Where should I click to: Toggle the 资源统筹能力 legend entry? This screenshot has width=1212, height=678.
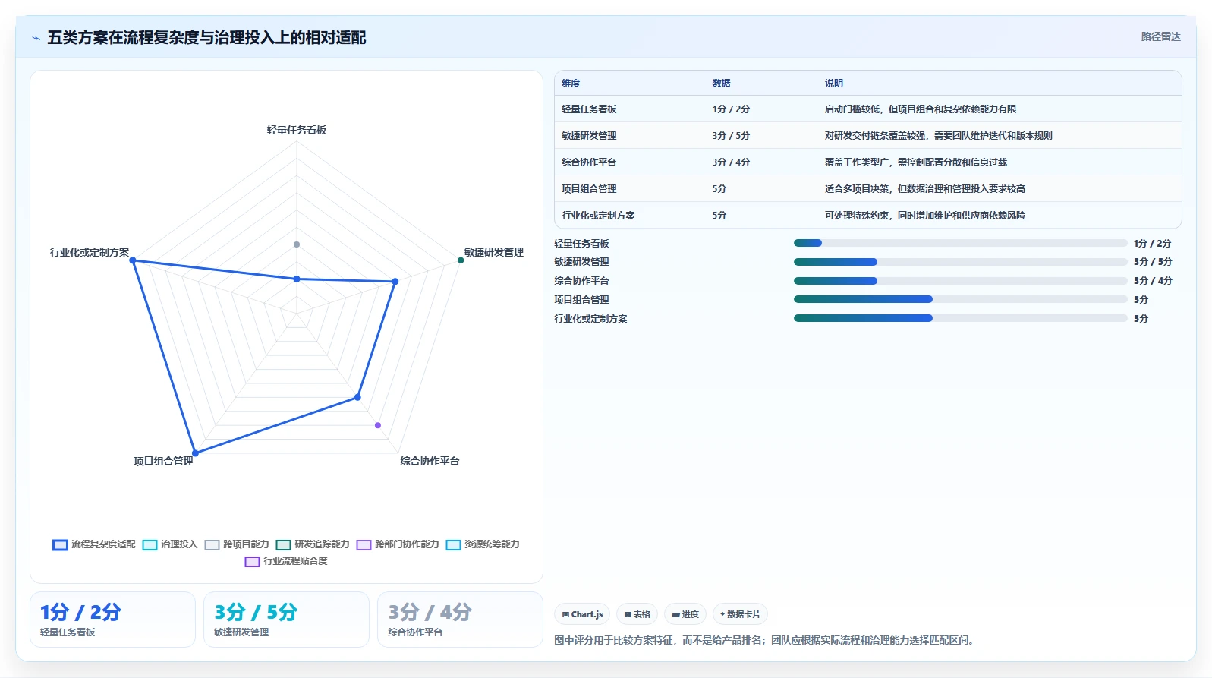(483, 544)
